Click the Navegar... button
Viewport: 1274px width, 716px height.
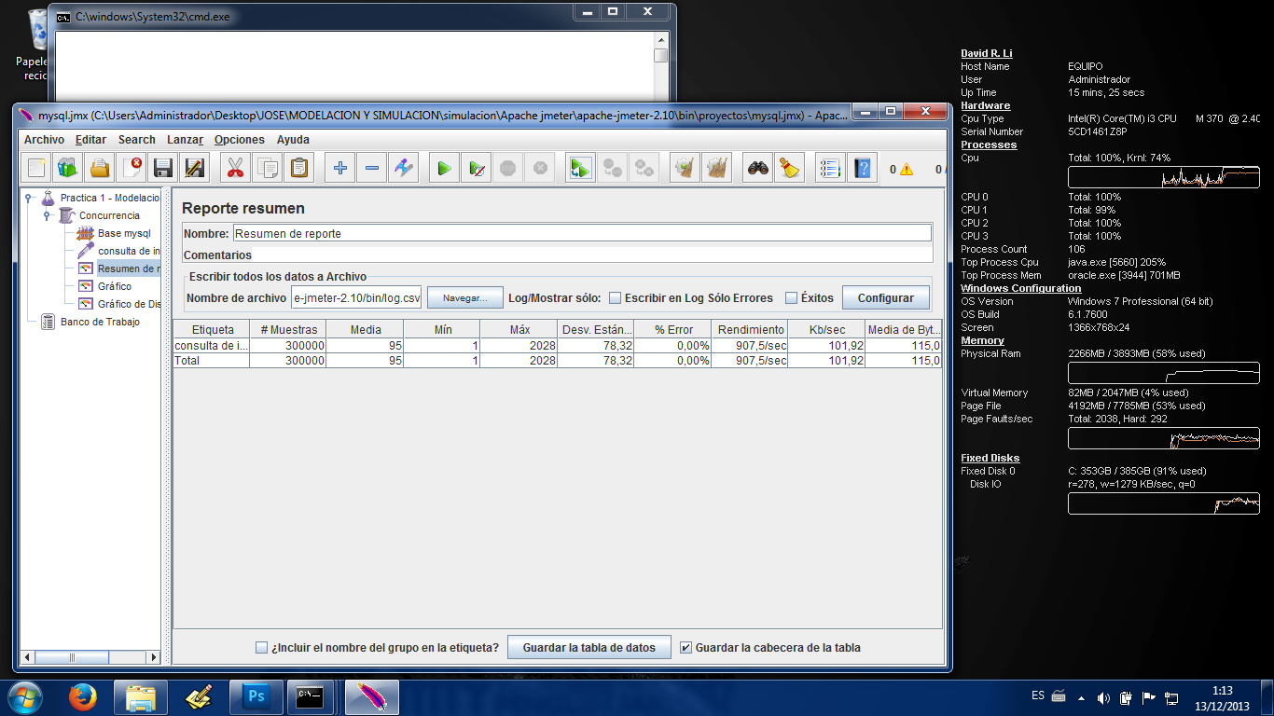point(465,298)
